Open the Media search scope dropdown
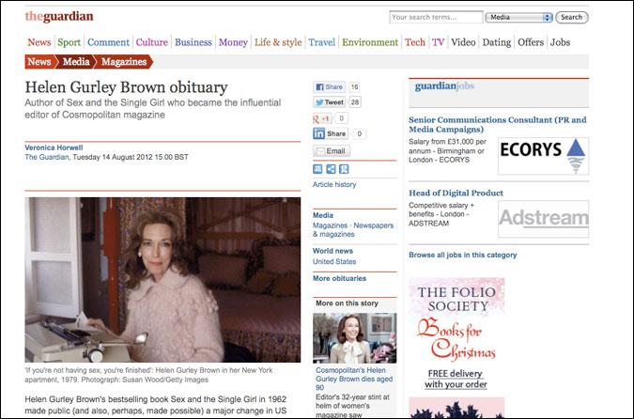Viewport: 634px width, 419px height. coord(519,17)
